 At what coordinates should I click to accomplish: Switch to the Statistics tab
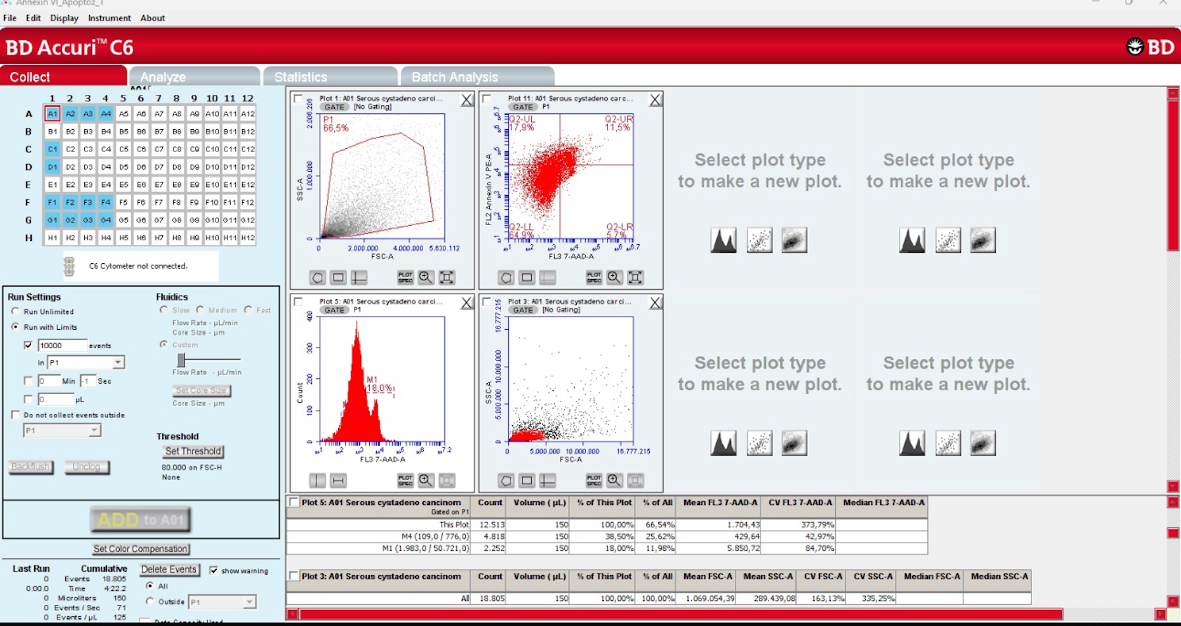[x=330, y=77]
